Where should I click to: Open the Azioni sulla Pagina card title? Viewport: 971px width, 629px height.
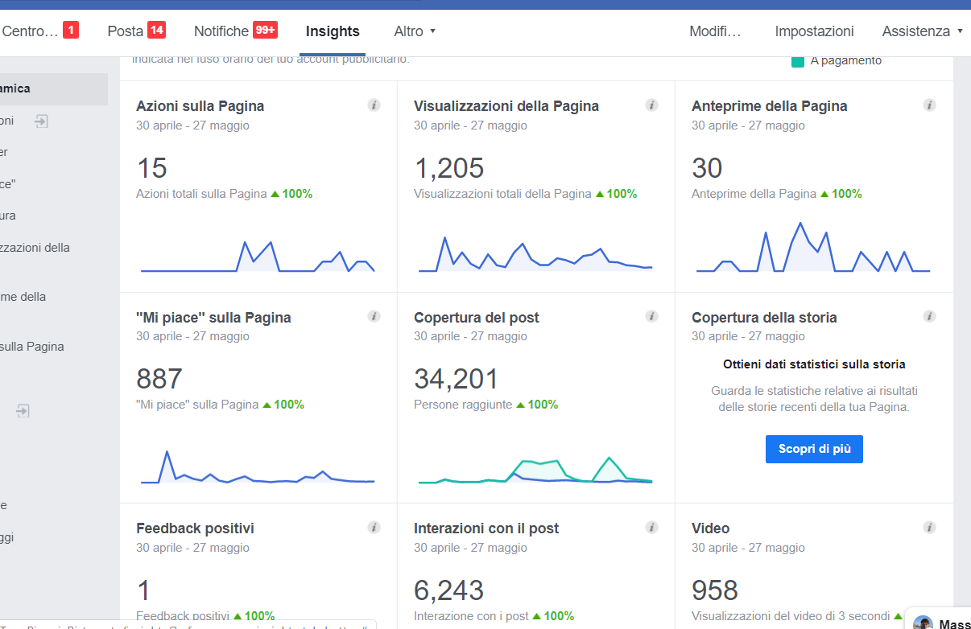point(200,106)
